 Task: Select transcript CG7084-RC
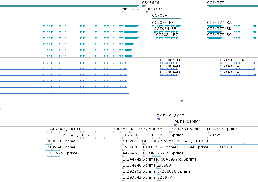click(x=167, y=35)
